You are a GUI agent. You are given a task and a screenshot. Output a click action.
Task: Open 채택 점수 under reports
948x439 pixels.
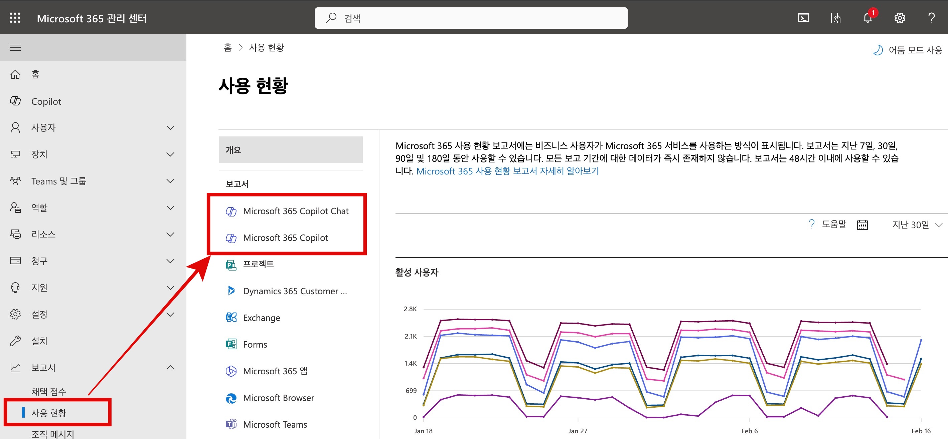48,391
